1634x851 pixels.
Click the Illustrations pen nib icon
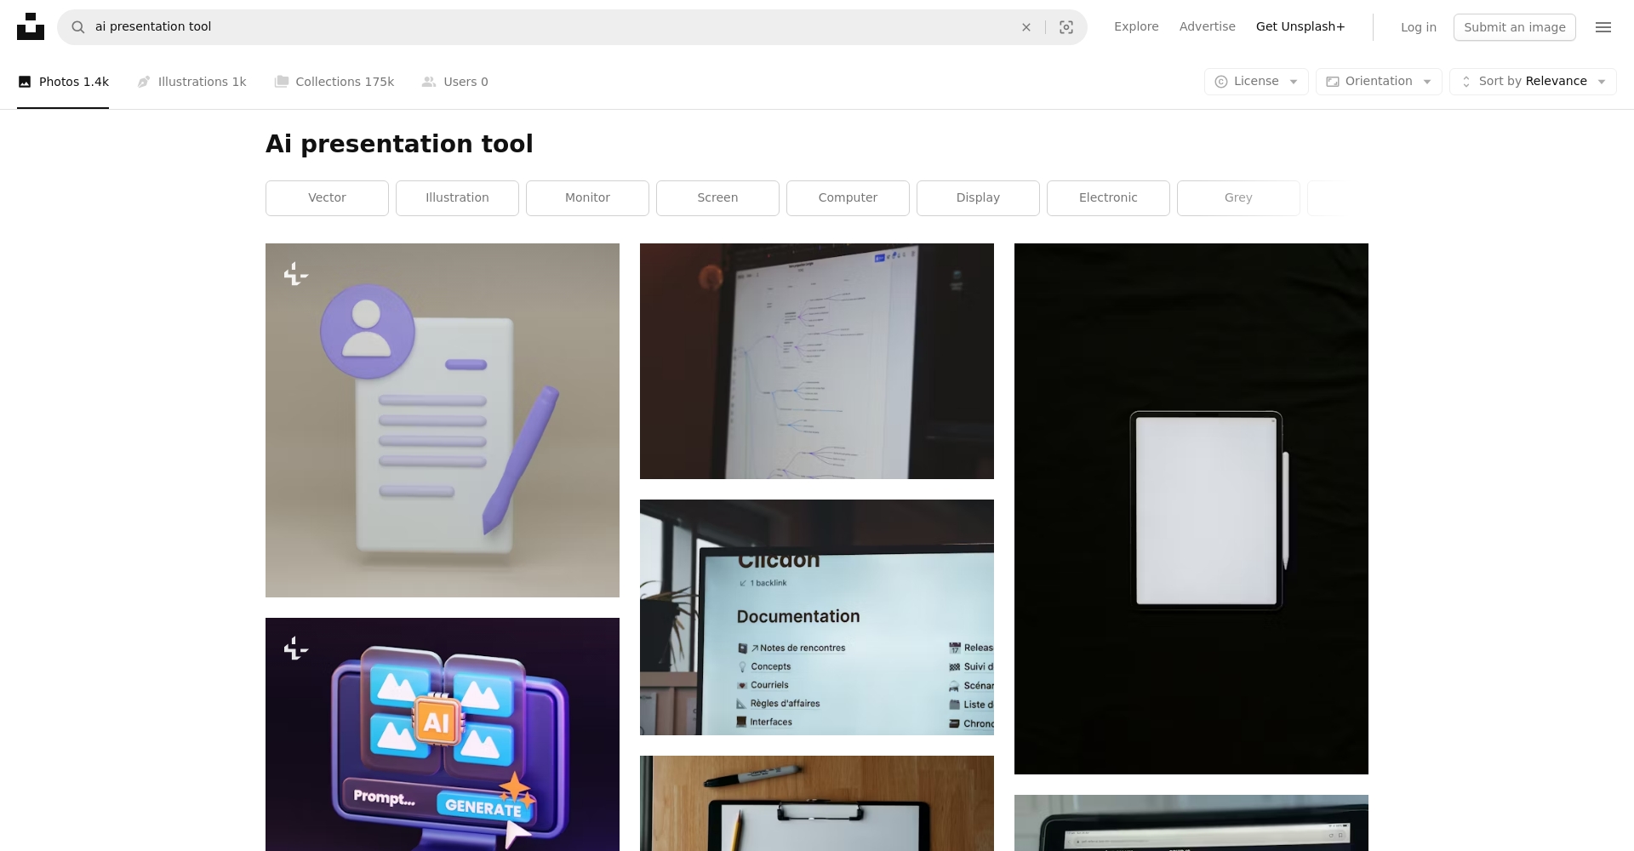(144, 82)
